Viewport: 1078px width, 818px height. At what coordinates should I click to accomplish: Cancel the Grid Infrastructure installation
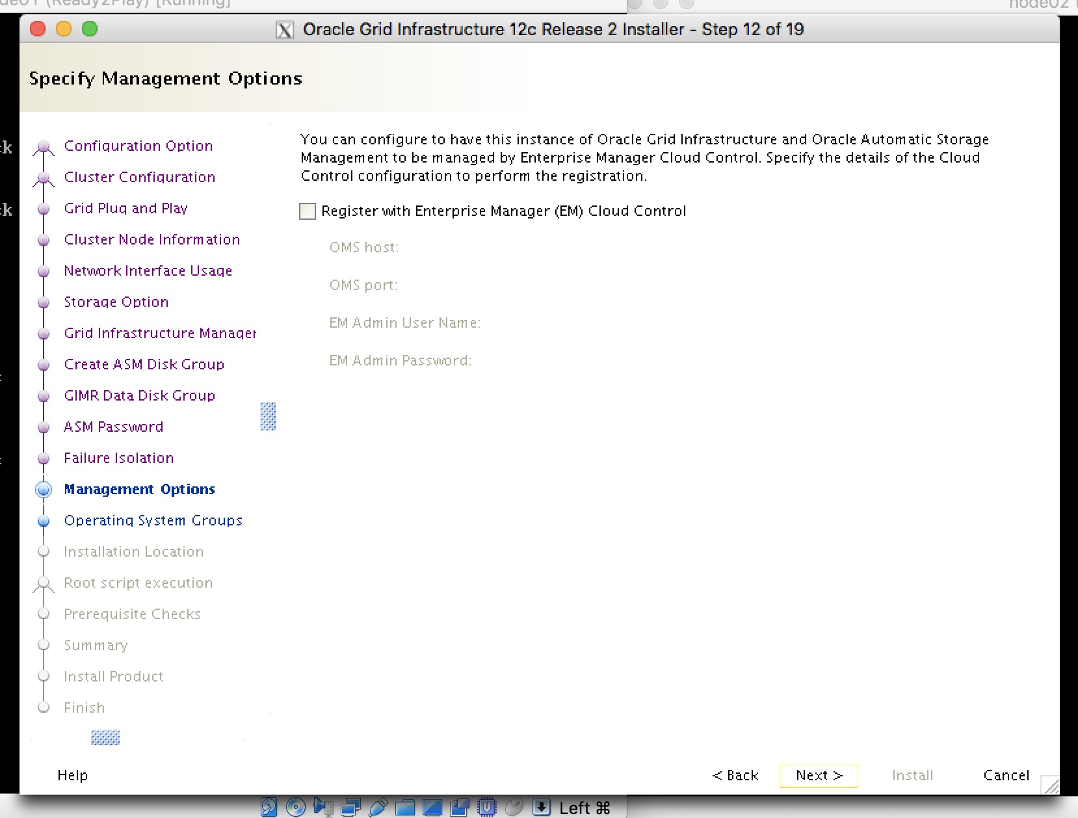1006,775
